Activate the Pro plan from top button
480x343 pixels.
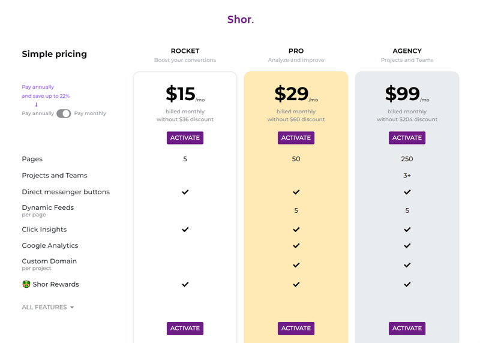[x=296, y=138]
